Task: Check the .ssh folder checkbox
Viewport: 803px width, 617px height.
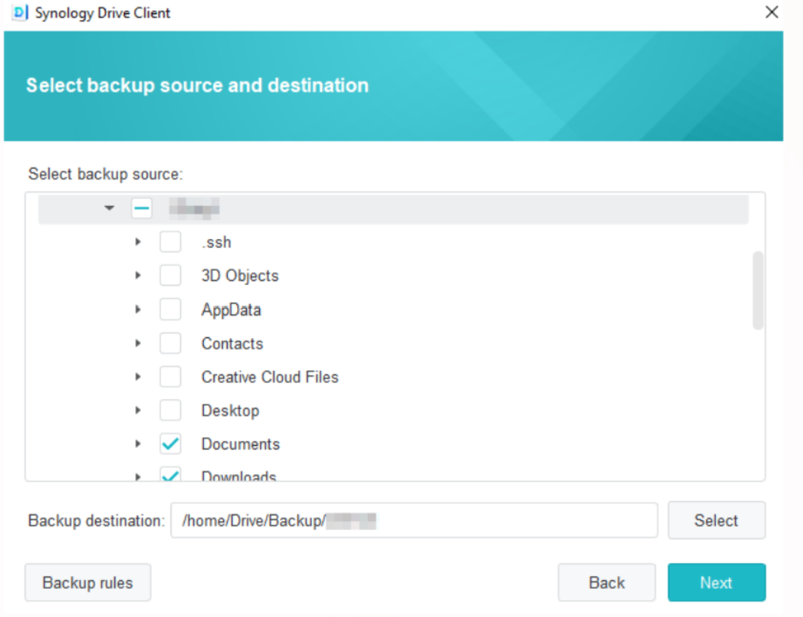Action: point(170,242)
